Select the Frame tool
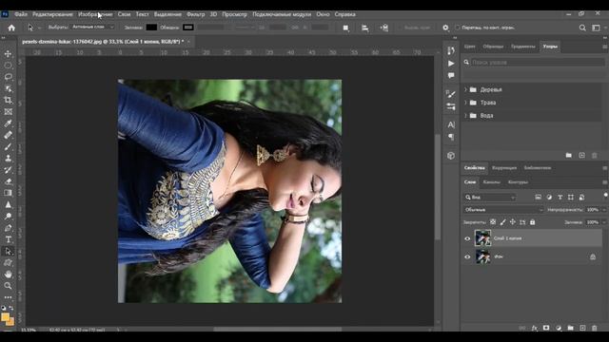Image resolution: width=609 pixels, height=342 pixels. click(8, 112)
